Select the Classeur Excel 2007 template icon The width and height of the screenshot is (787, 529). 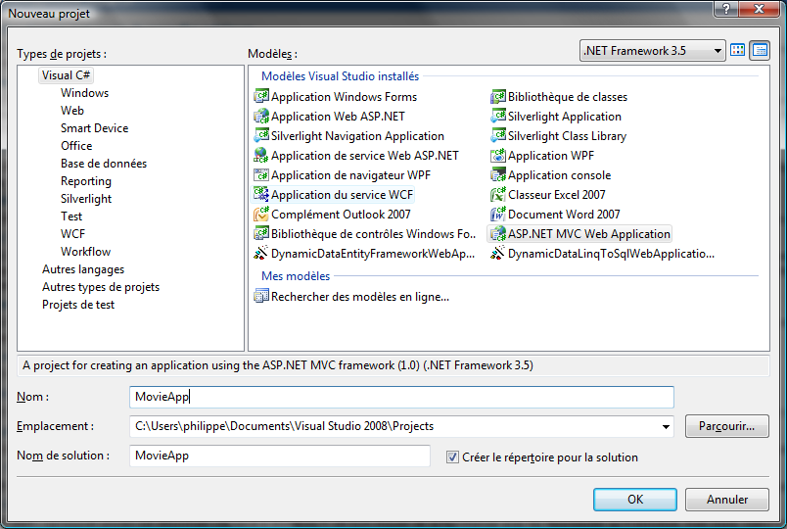tap(498, 195)
